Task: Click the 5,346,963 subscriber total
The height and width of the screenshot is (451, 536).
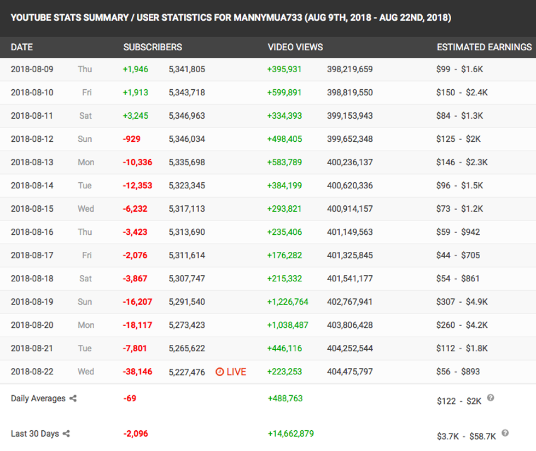Action: pos(187,116)
